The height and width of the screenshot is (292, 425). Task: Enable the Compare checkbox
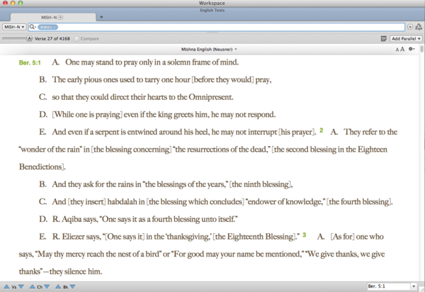pyautogui.click(x=76, y=38)
